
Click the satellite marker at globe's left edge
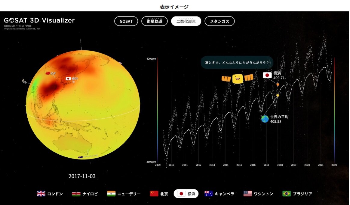pos(24,82)
